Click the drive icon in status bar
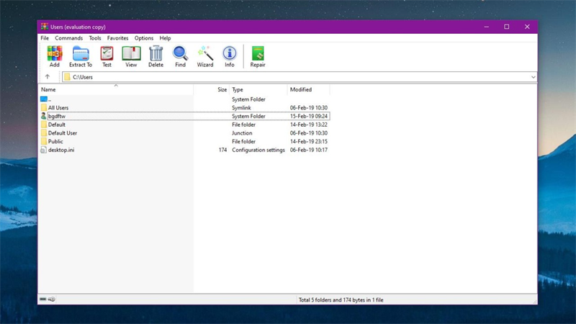576x324 pixels. pos(43,299)
